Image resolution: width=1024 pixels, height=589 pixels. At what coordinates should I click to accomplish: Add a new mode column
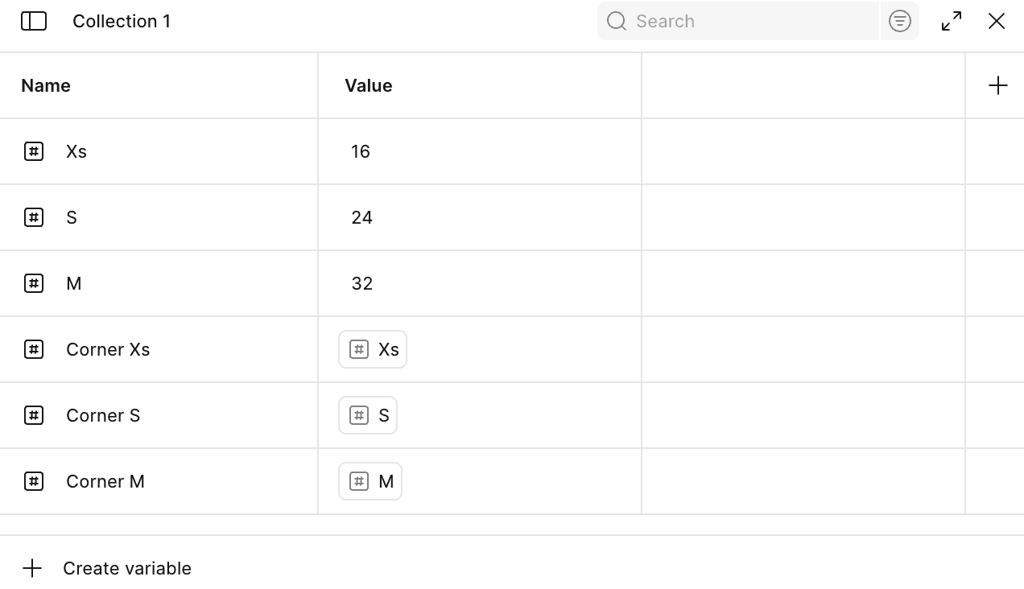click(x=997, y=85)
